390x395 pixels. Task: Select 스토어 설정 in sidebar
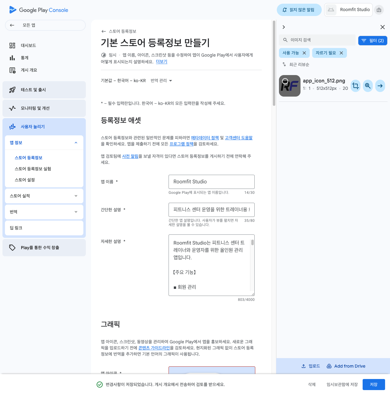point(25,180)
